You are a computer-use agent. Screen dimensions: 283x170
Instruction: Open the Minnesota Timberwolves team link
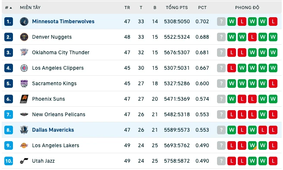pos(63,22)
